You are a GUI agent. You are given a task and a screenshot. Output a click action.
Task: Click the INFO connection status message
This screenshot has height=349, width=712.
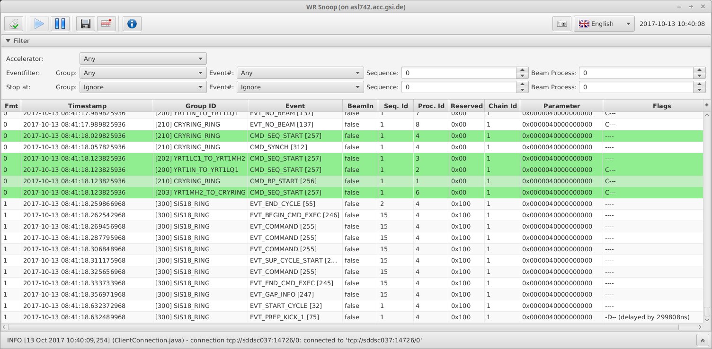(x=214, y=340)
